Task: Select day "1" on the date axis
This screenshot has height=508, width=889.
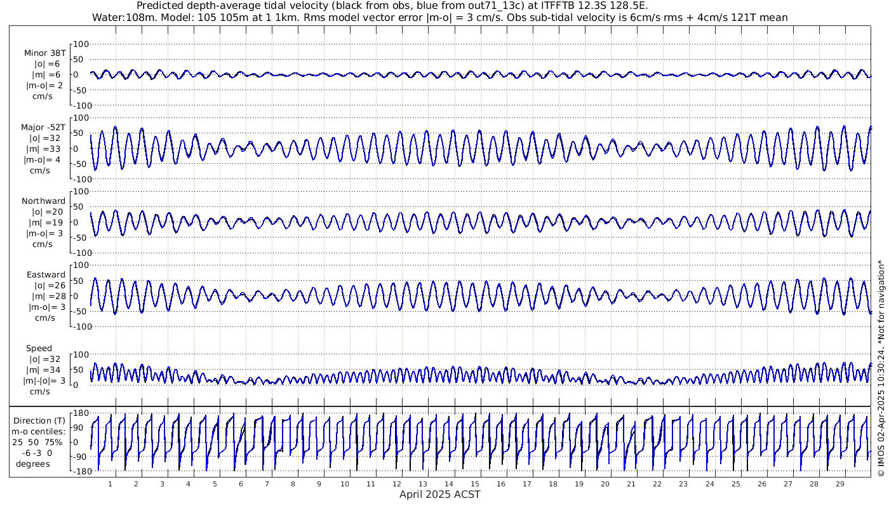Action: click(110, 484)
